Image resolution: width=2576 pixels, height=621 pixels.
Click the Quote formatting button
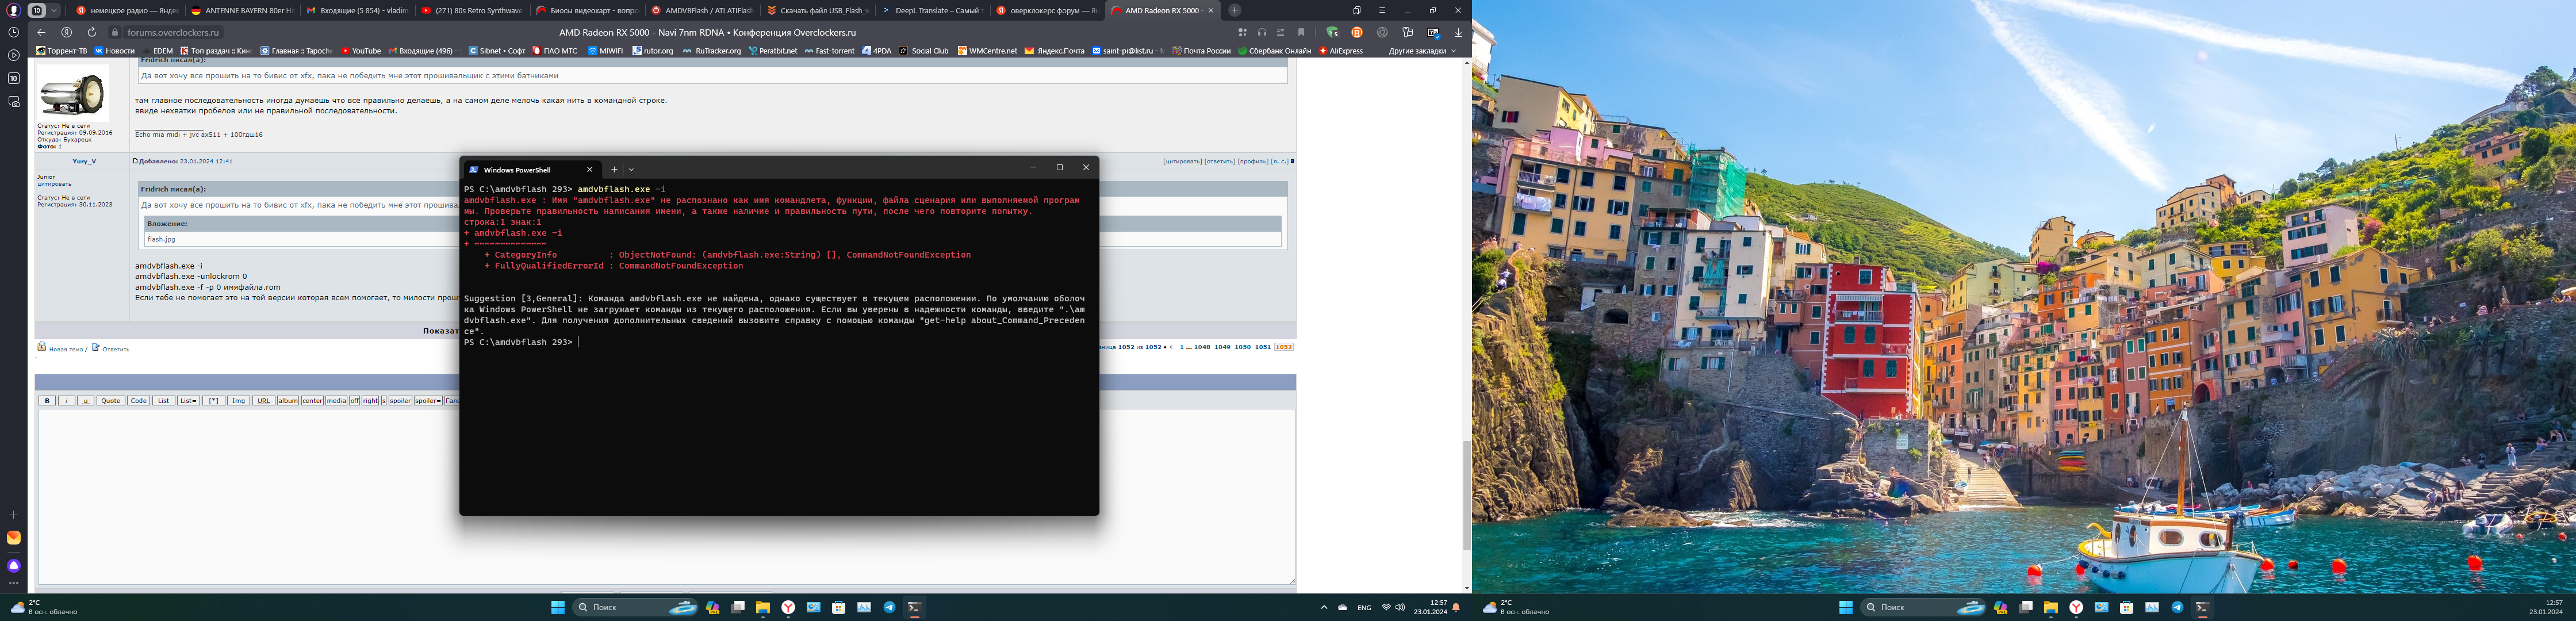[110, 400]
